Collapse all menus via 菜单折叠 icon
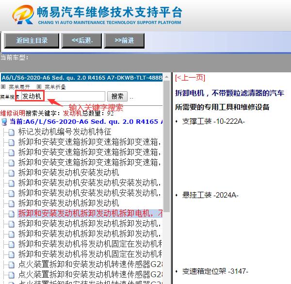 point(39,86)
